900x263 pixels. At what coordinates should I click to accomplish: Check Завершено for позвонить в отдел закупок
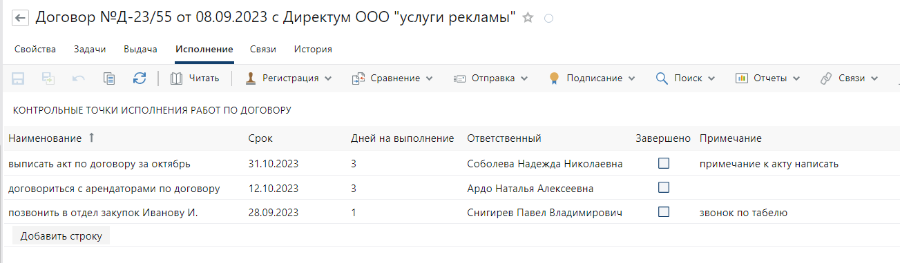[664, 211]
